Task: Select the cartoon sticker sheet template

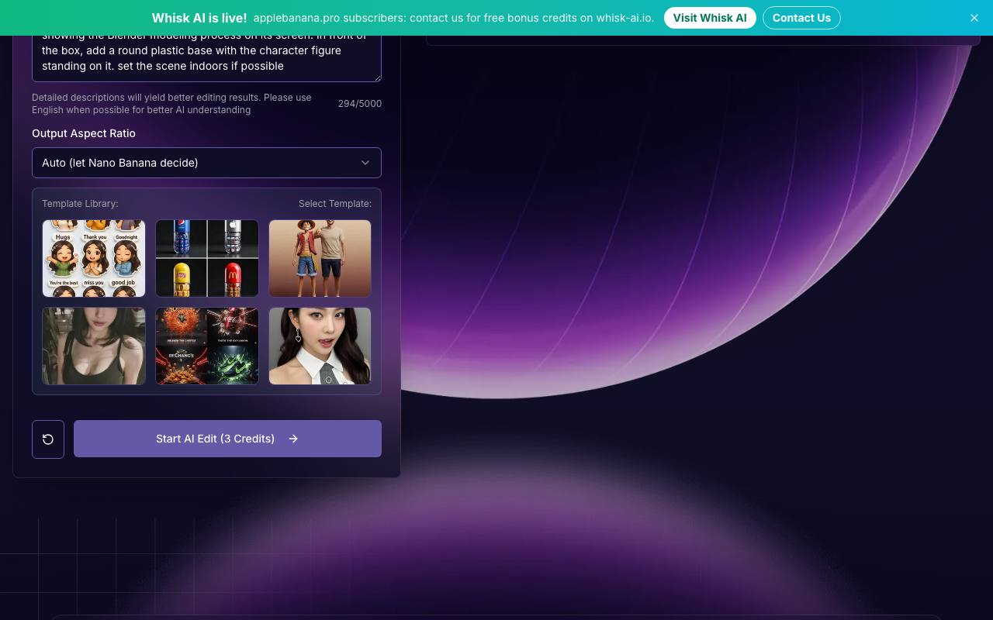Action: pyautogui.click(x=94, y=258)
